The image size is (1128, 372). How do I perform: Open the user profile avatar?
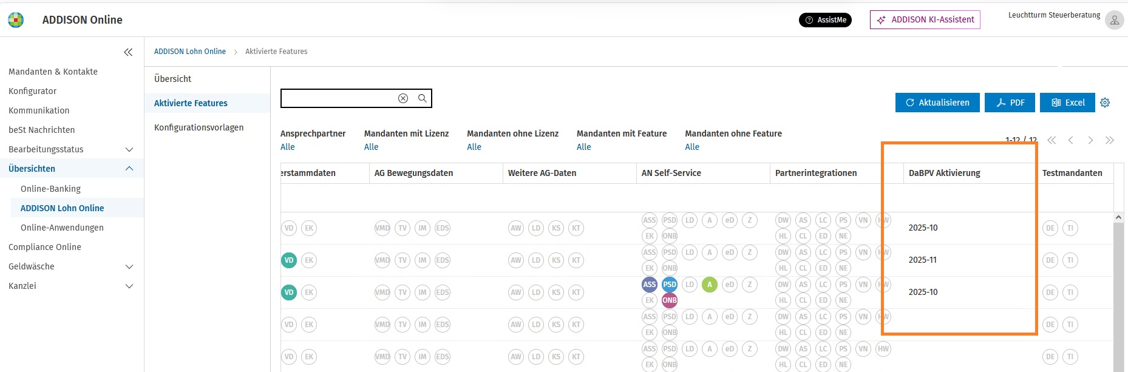(x=1114, y=20)
